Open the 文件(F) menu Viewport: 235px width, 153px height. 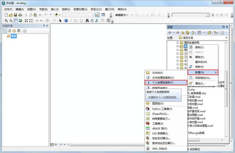tap(8, 9)
